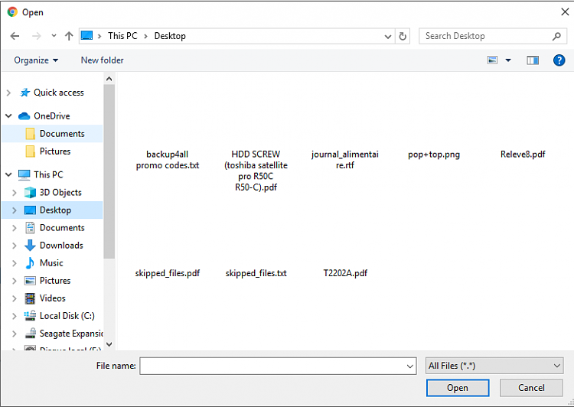The height and width of the screenshot is (407, 574).
Task: Click the OneDrive Documents folder icon
Action: (31, 134)
